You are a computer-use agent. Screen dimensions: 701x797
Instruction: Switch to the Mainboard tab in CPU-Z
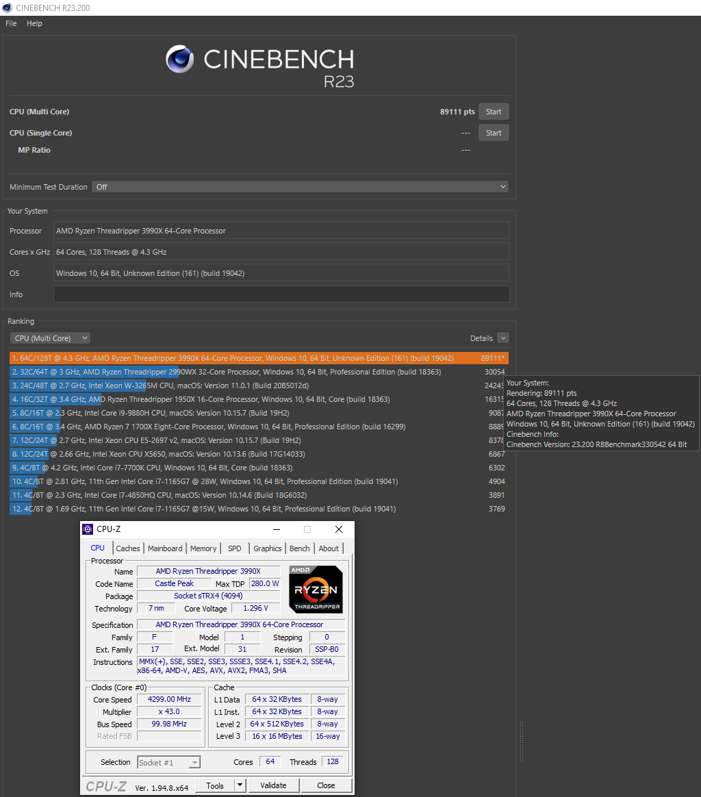click(x=165, y=548)
